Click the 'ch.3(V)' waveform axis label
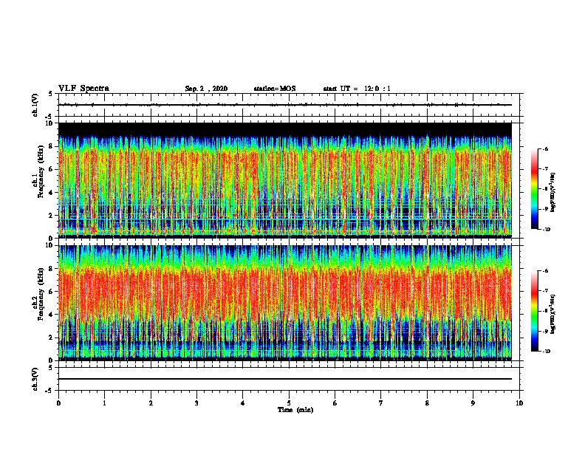Viewport: 585px width, 452px height. (x=35, y=379)
